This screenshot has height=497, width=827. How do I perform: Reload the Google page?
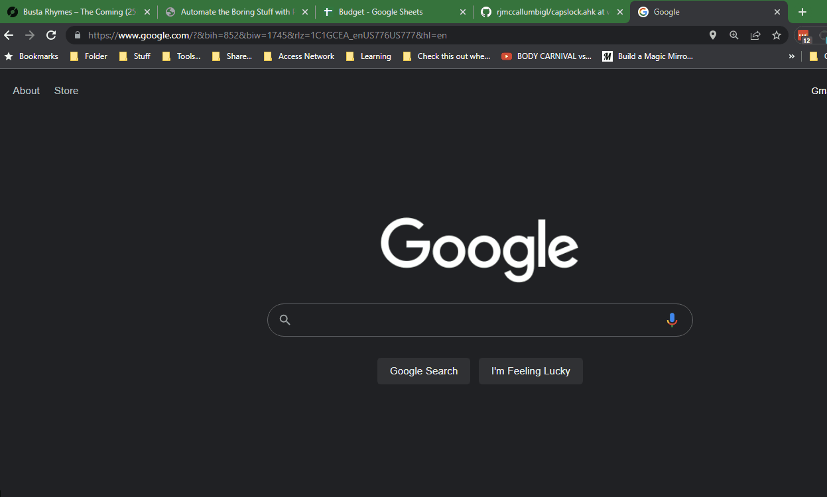(51, 35)
